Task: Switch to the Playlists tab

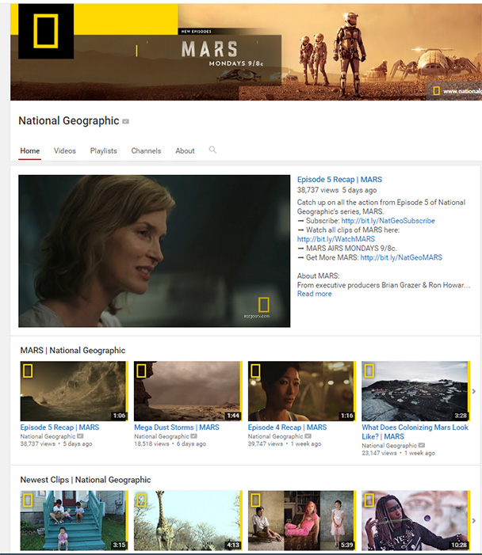Action: (x=103, y=150)
